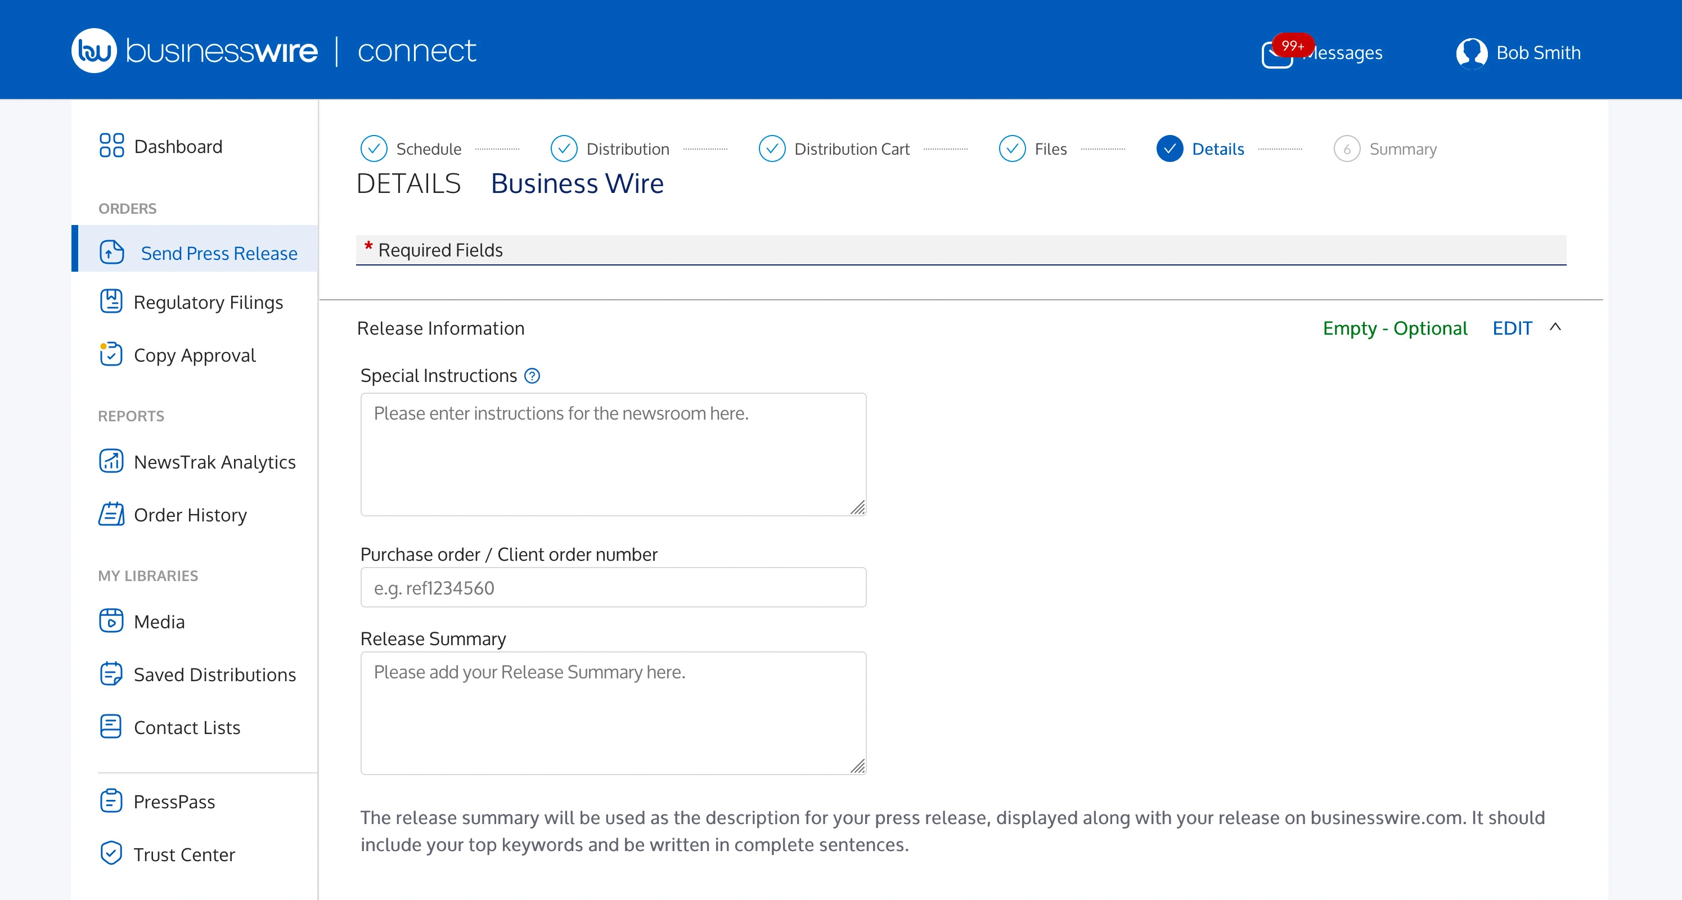Click the Regulatory Filings icon

pyautogui.click(x=111, y=301)
